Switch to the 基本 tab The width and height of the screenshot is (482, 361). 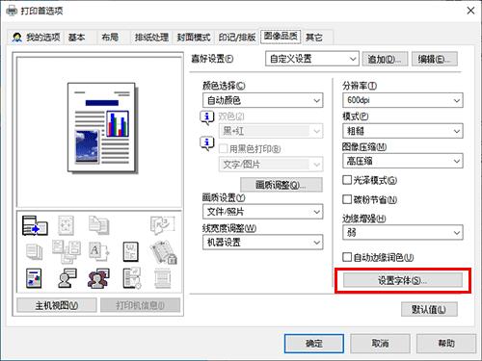coord(80,38)
